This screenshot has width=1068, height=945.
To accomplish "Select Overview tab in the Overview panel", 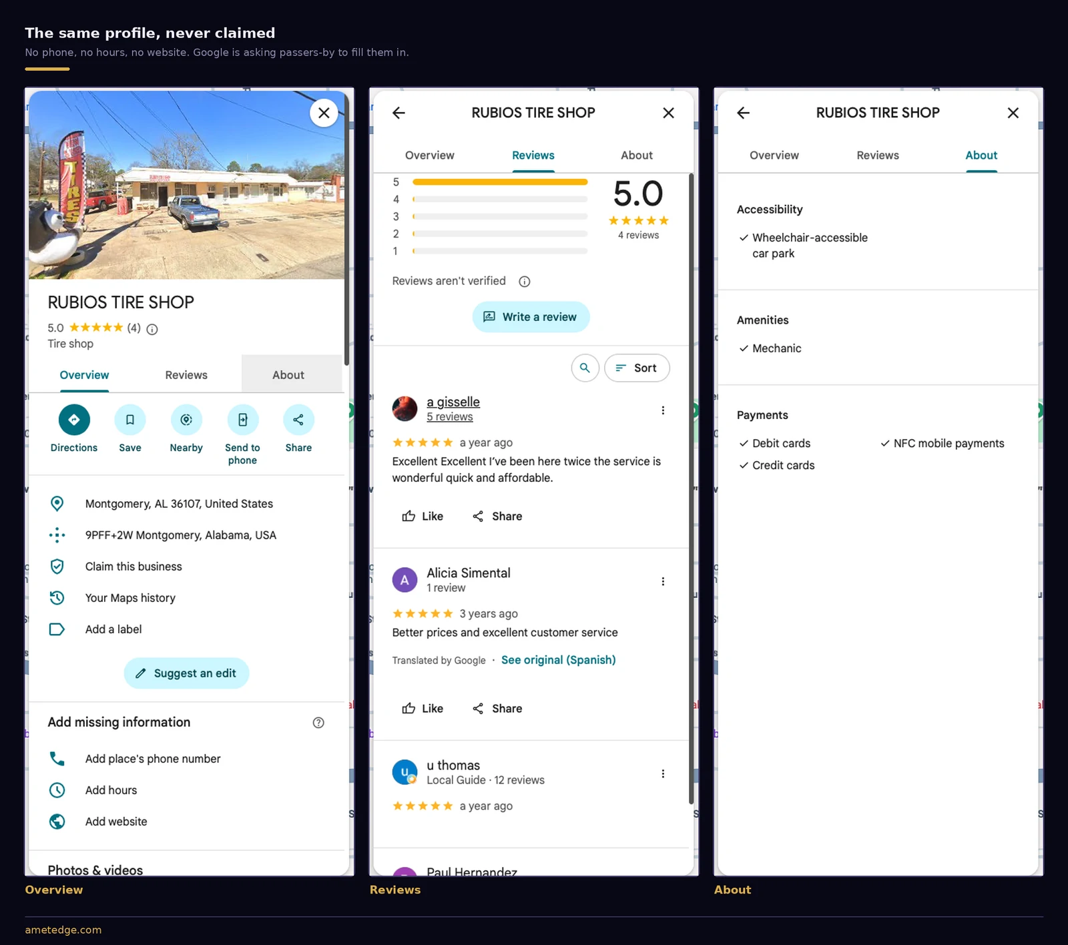I will pyautogui.click(x=84, y=375).
